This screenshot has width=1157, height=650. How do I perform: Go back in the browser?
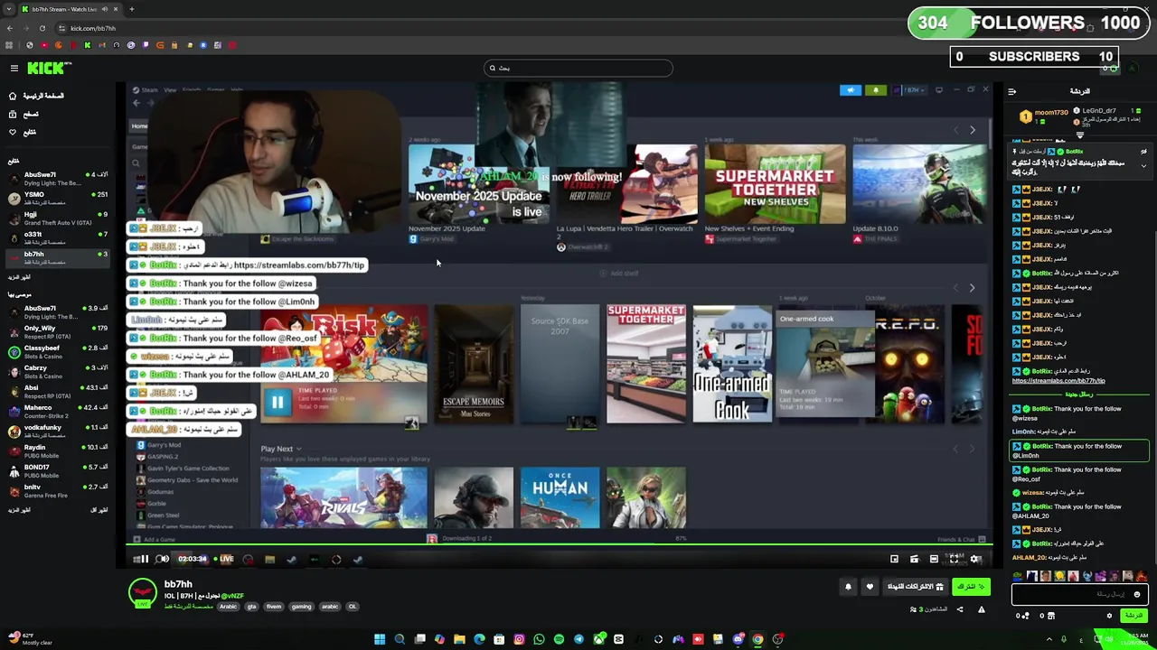click(x=10, y=28)
